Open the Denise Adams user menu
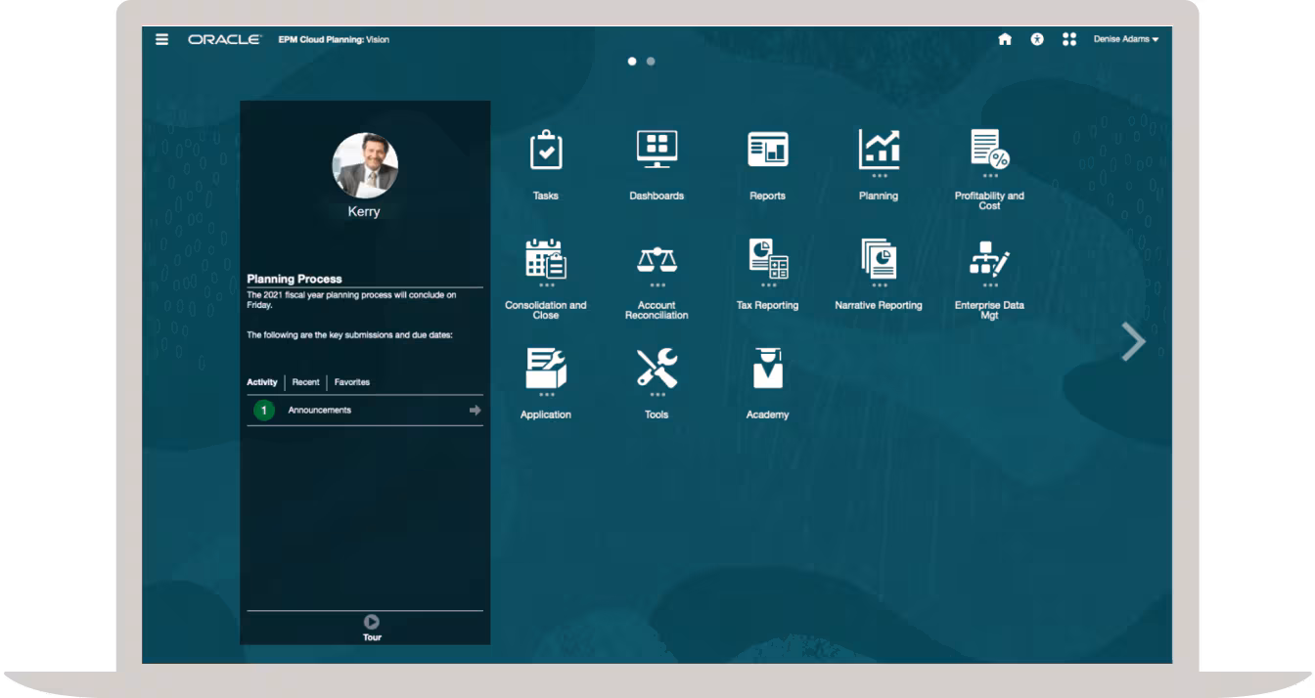The width and height of the screenshot is (1315, 698). (x=1125, y=39)
